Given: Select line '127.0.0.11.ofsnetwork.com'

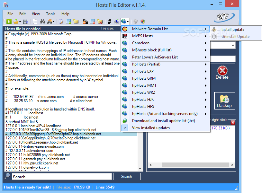Looking at the screenshot, I should (27, 167).
